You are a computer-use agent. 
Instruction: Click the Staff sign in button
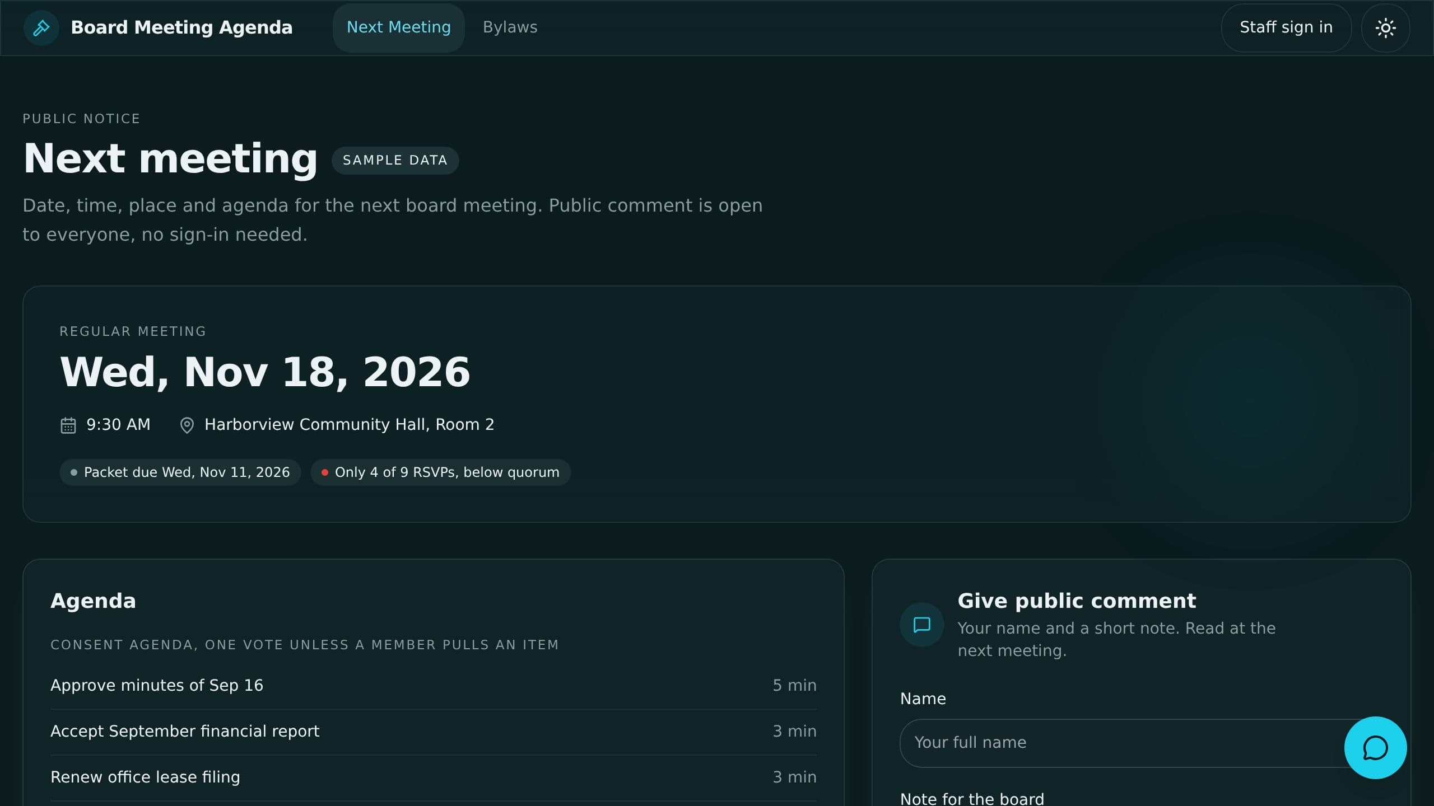(x=1286, y=27)
